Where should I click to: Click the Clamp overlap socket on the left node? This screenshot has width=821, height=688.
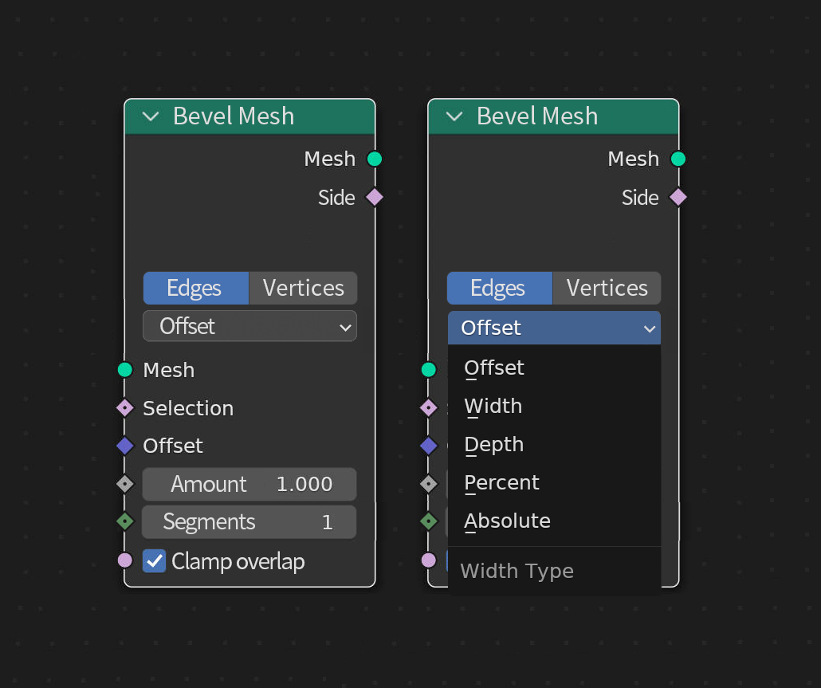point(125,560)
